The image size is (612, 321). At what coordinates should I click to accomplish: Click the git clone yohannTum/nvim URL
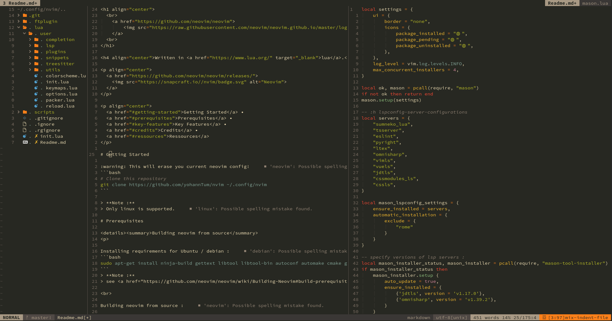(176, 185)
